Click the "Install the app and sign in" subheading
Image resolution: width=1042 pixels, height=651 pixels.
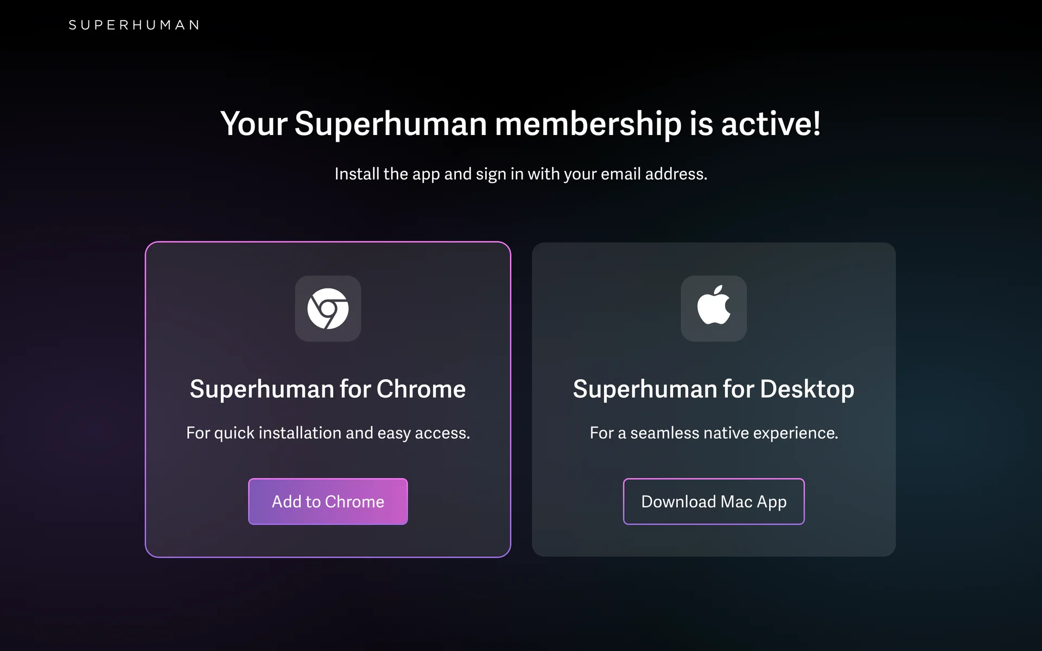point(520,174)
